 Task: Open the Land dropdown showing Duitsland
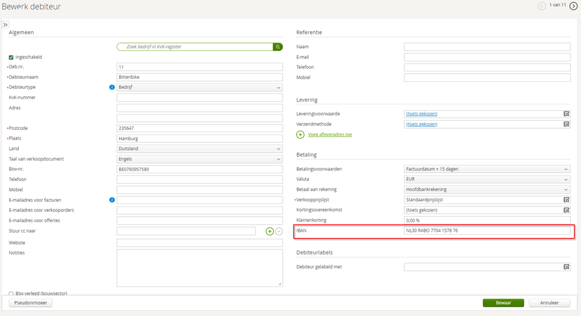(199, 149)
